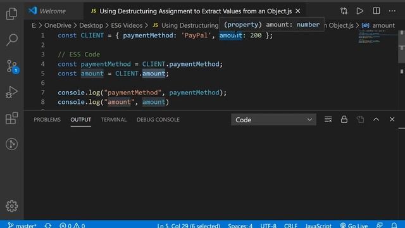
Task: Click Desktop in the breadcrumb path
Action: [x=91, y=25]
